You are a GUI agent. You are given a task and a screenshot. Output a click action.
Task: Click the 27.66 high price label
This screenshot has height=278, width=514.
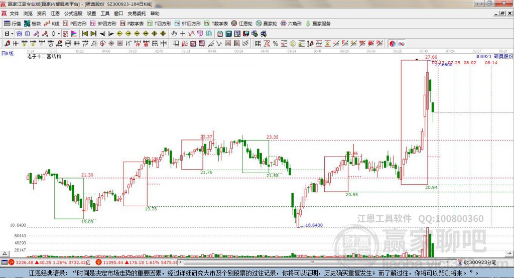[431, 57]
